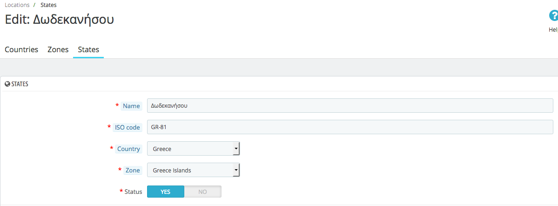Click the Zone field label
This screenshot has height=206, width=558.
(x=133, y=170)
